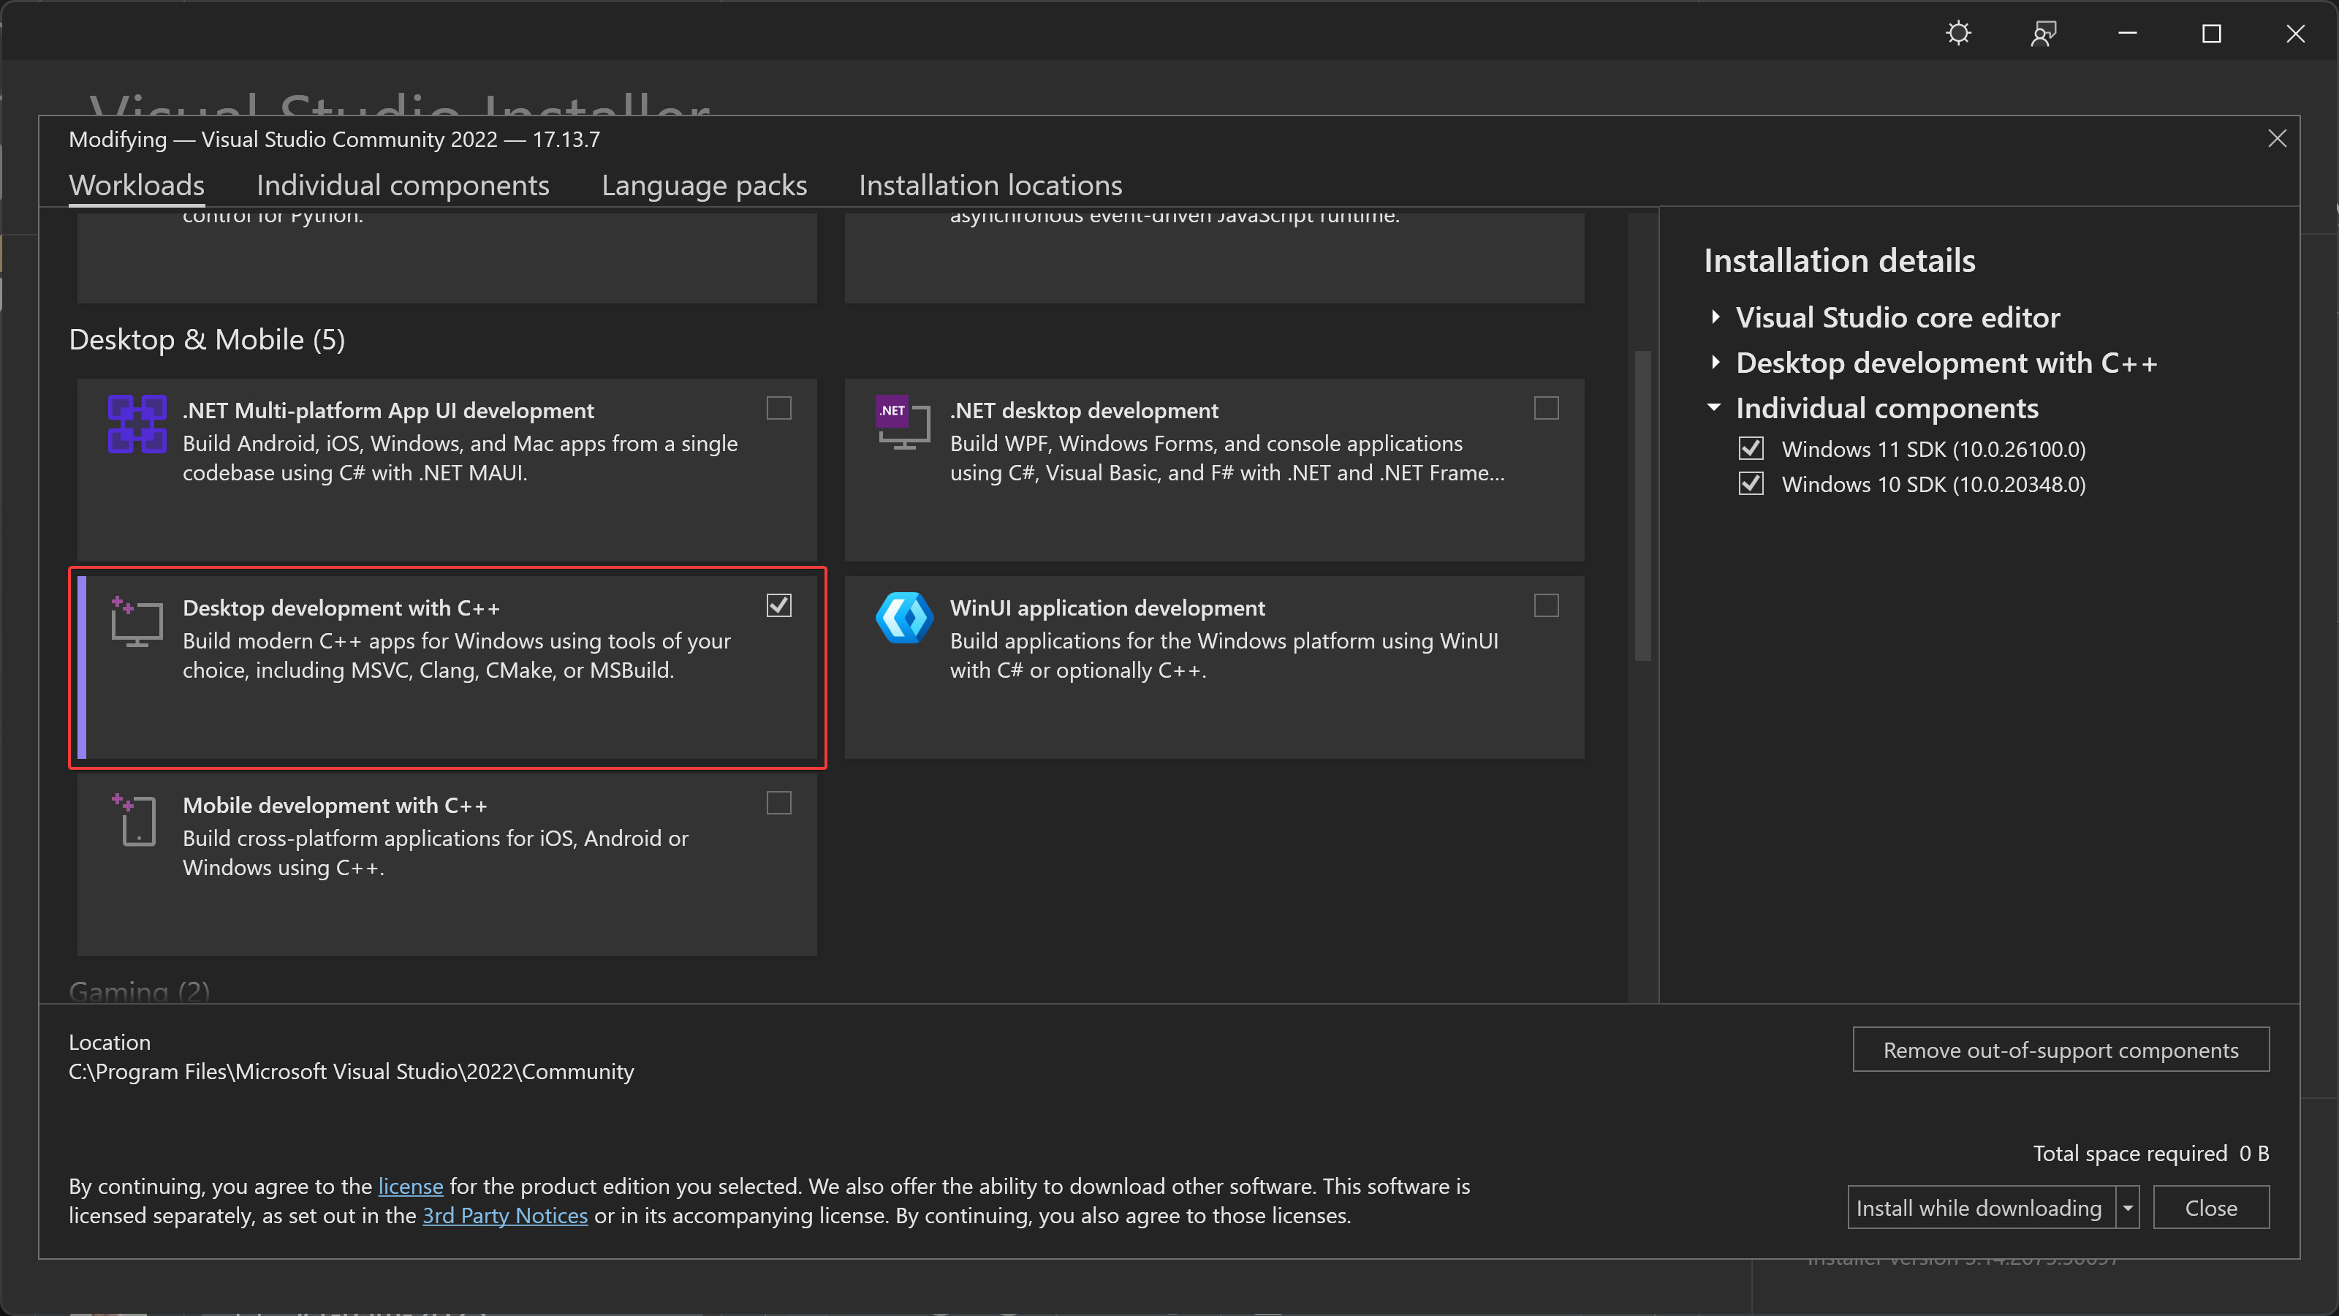
Task: Switch to Individual components tab
Action: click(403, 185)
